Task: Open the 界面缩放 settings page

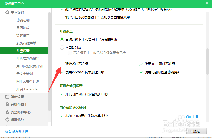Action: [23, 28]
